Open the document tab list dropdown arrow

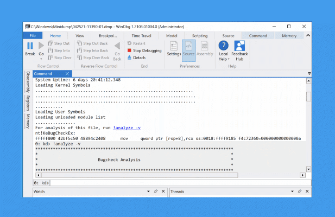[309, 73]
